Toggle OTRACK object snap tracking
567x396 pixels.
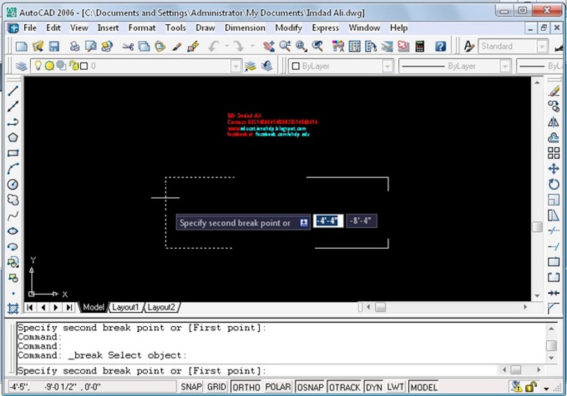[344, 387]
